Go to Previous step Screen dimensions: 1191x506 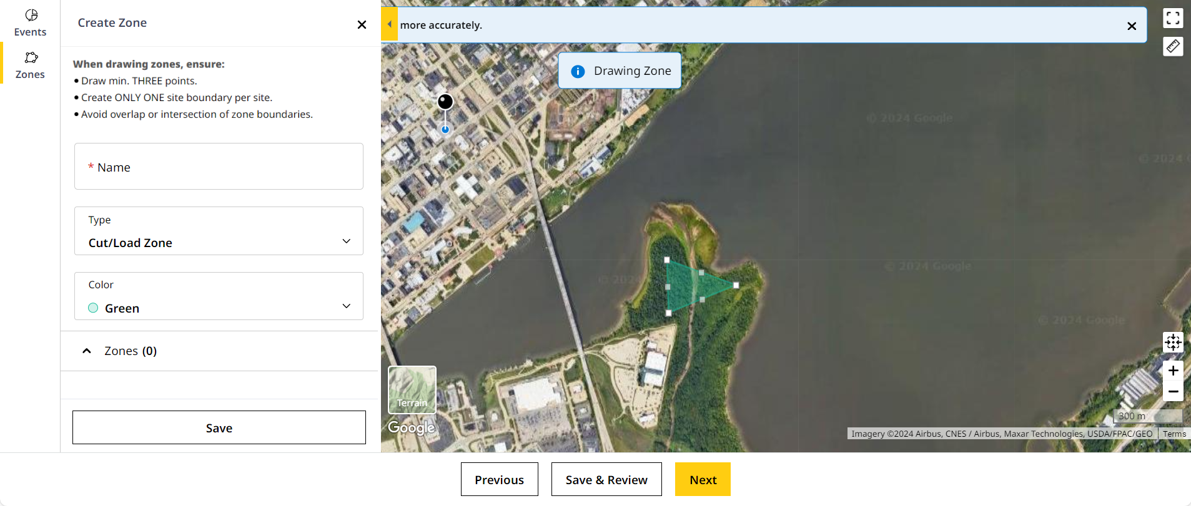point(499,479)
